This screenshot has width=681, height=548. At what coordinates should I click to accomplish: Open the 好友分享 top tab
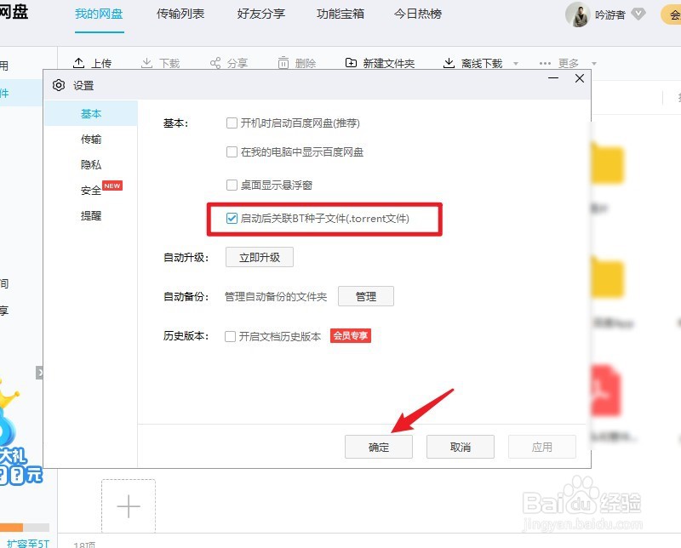coord(261,14)
